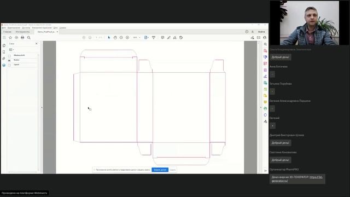
Task: Go to next page arrow
Action: point(90,38)
